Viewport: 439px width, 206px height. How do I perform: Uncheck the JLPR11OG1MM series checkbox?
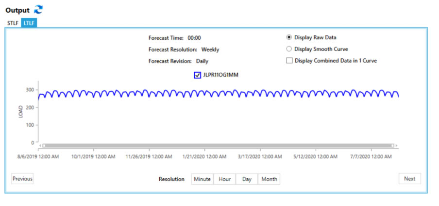coord(197,75)
